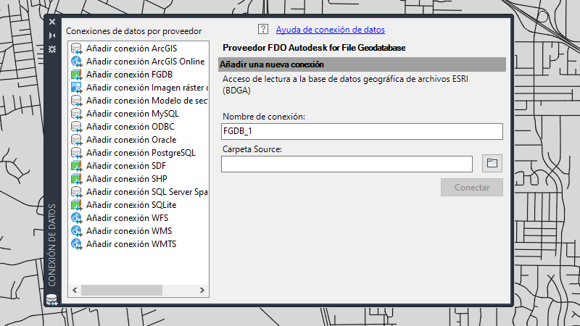Select Añadir conexión PostgreSQL
Image resolution: width=580 pixels, height=326 pixels.
[141, 153]
